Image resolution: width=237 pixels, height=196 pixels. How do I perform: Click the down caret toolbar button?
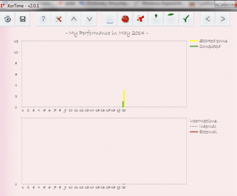click(90, 19)
